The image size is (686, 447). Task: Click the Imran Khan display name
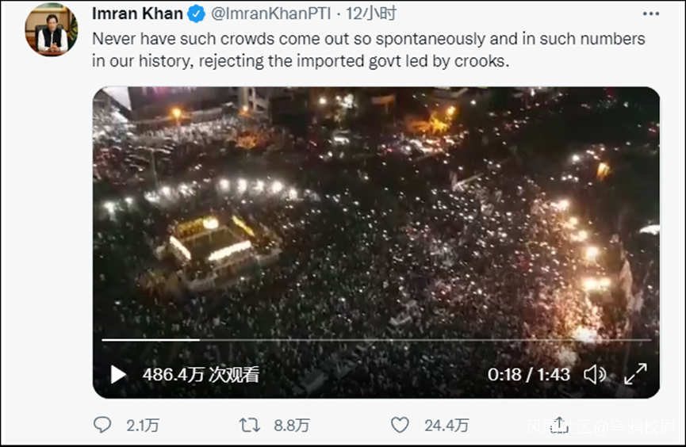(137, 14)
